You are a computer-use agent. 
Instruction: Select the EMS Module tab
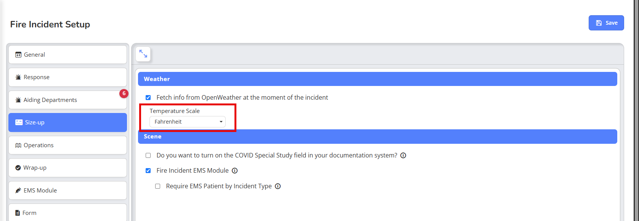click(67, 191)
